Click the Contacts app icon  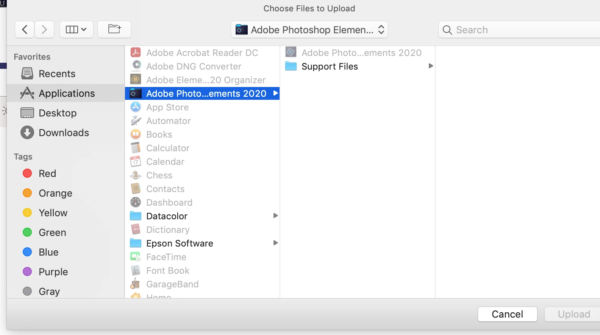[136, 188]
